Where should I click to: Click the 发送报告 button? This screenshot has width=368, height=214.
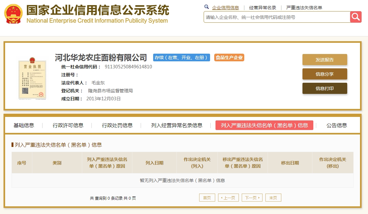pos(325,59)
